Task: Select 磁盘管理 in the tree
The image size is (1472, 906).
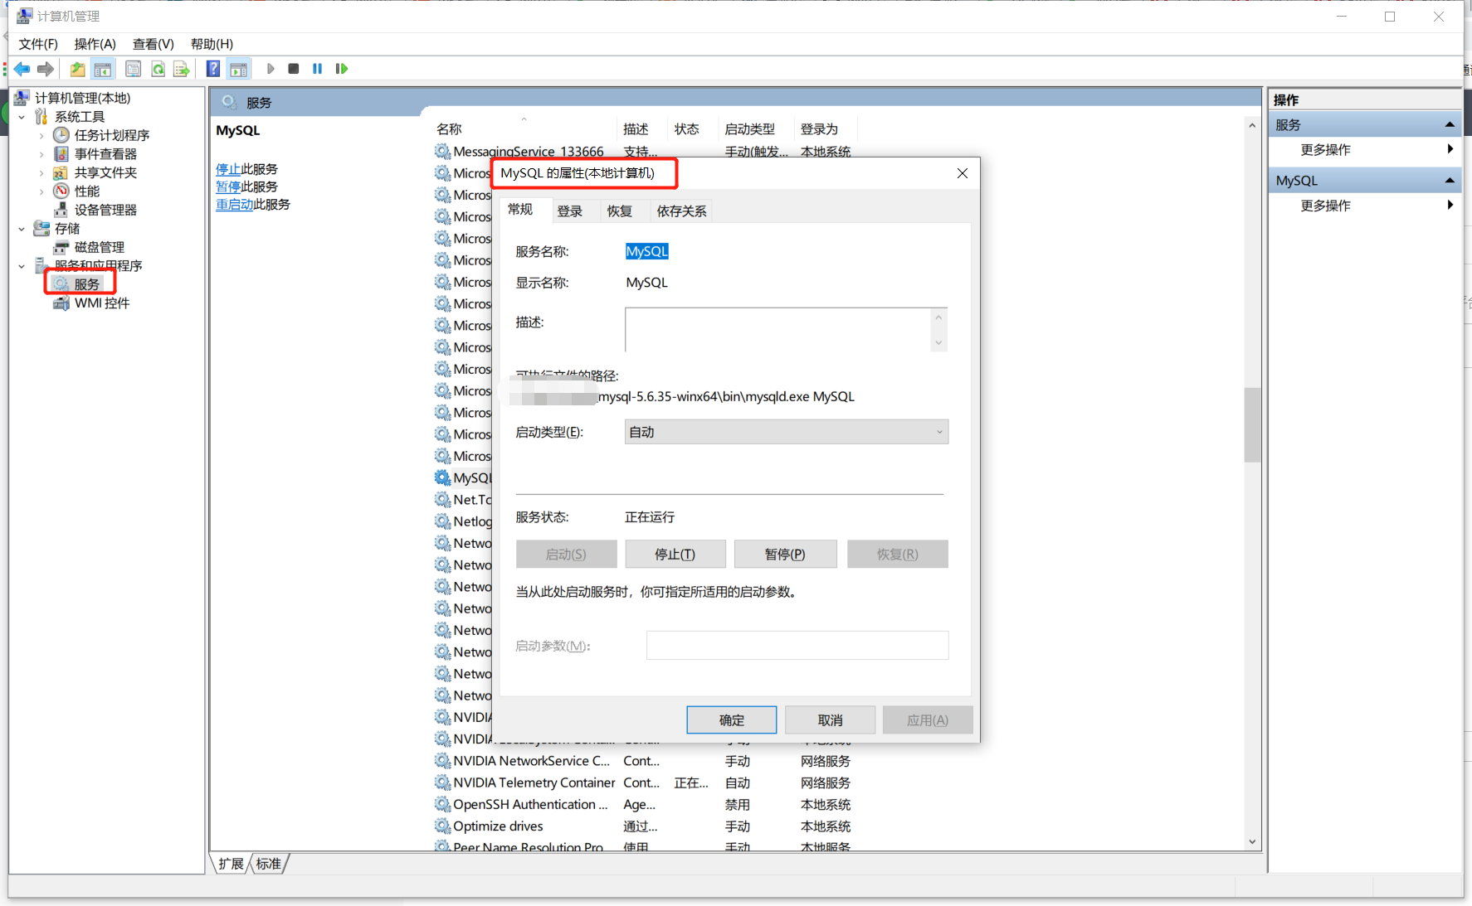Action: [x=100, y=247]
